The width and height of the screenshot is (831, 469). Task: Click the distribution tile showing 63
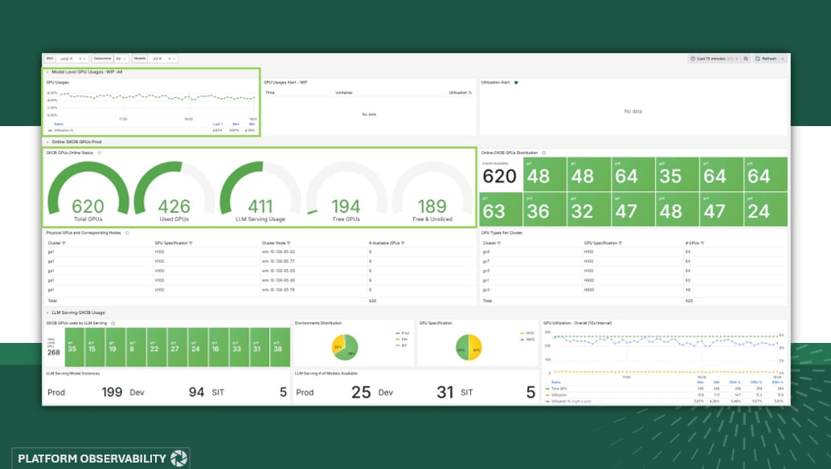pos(501,210)
